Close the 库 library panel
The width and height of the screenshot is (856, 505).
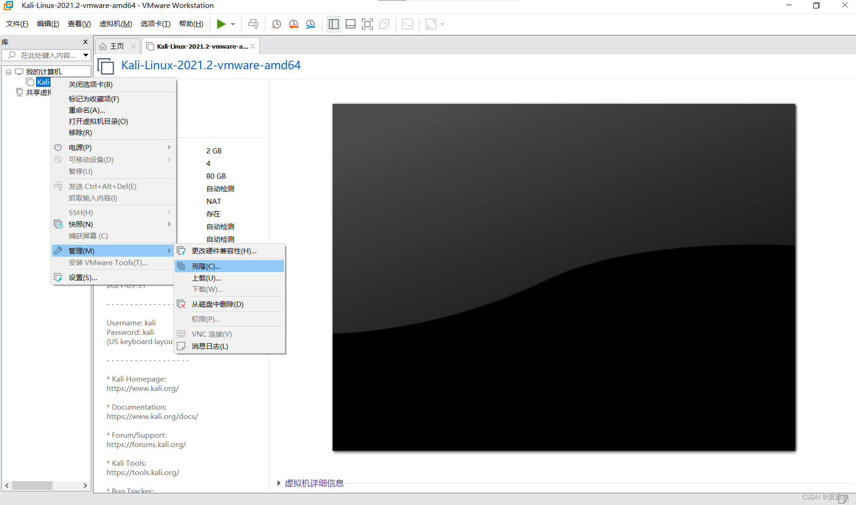coord(85,42)
